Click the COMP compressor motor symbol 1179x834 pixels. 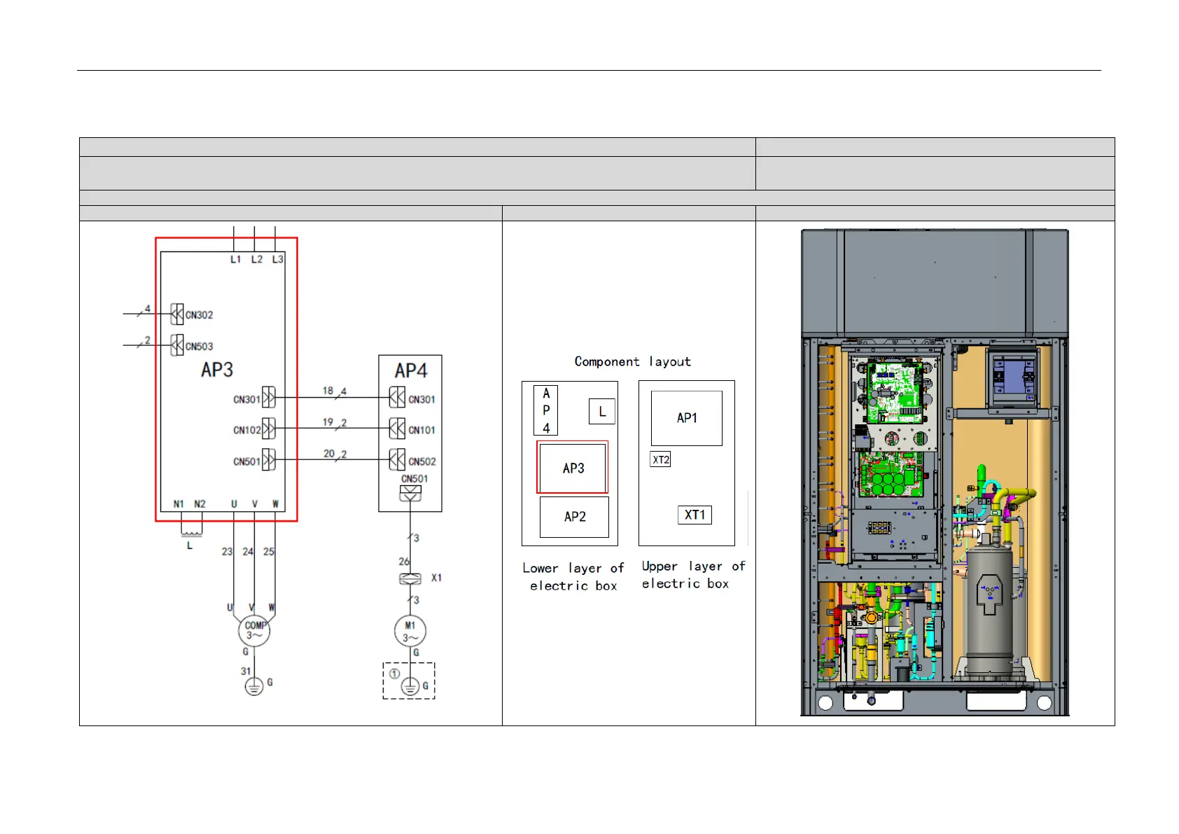click(x=254, y=630)
